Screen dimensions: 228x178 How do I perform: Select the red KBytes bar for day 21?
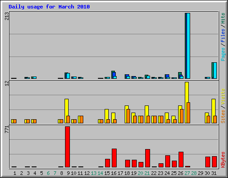pyautogui.click(x=147, y=158)
